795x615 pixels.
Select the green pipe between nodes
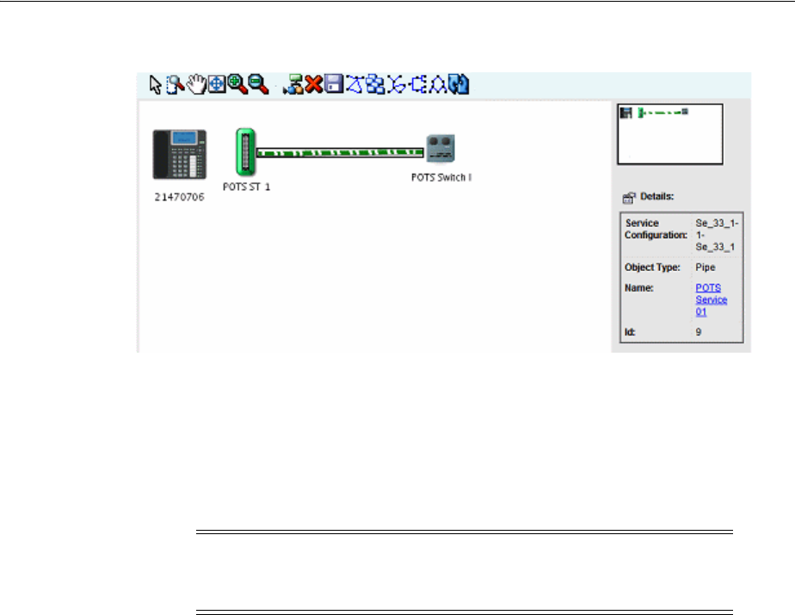(340, 152)
